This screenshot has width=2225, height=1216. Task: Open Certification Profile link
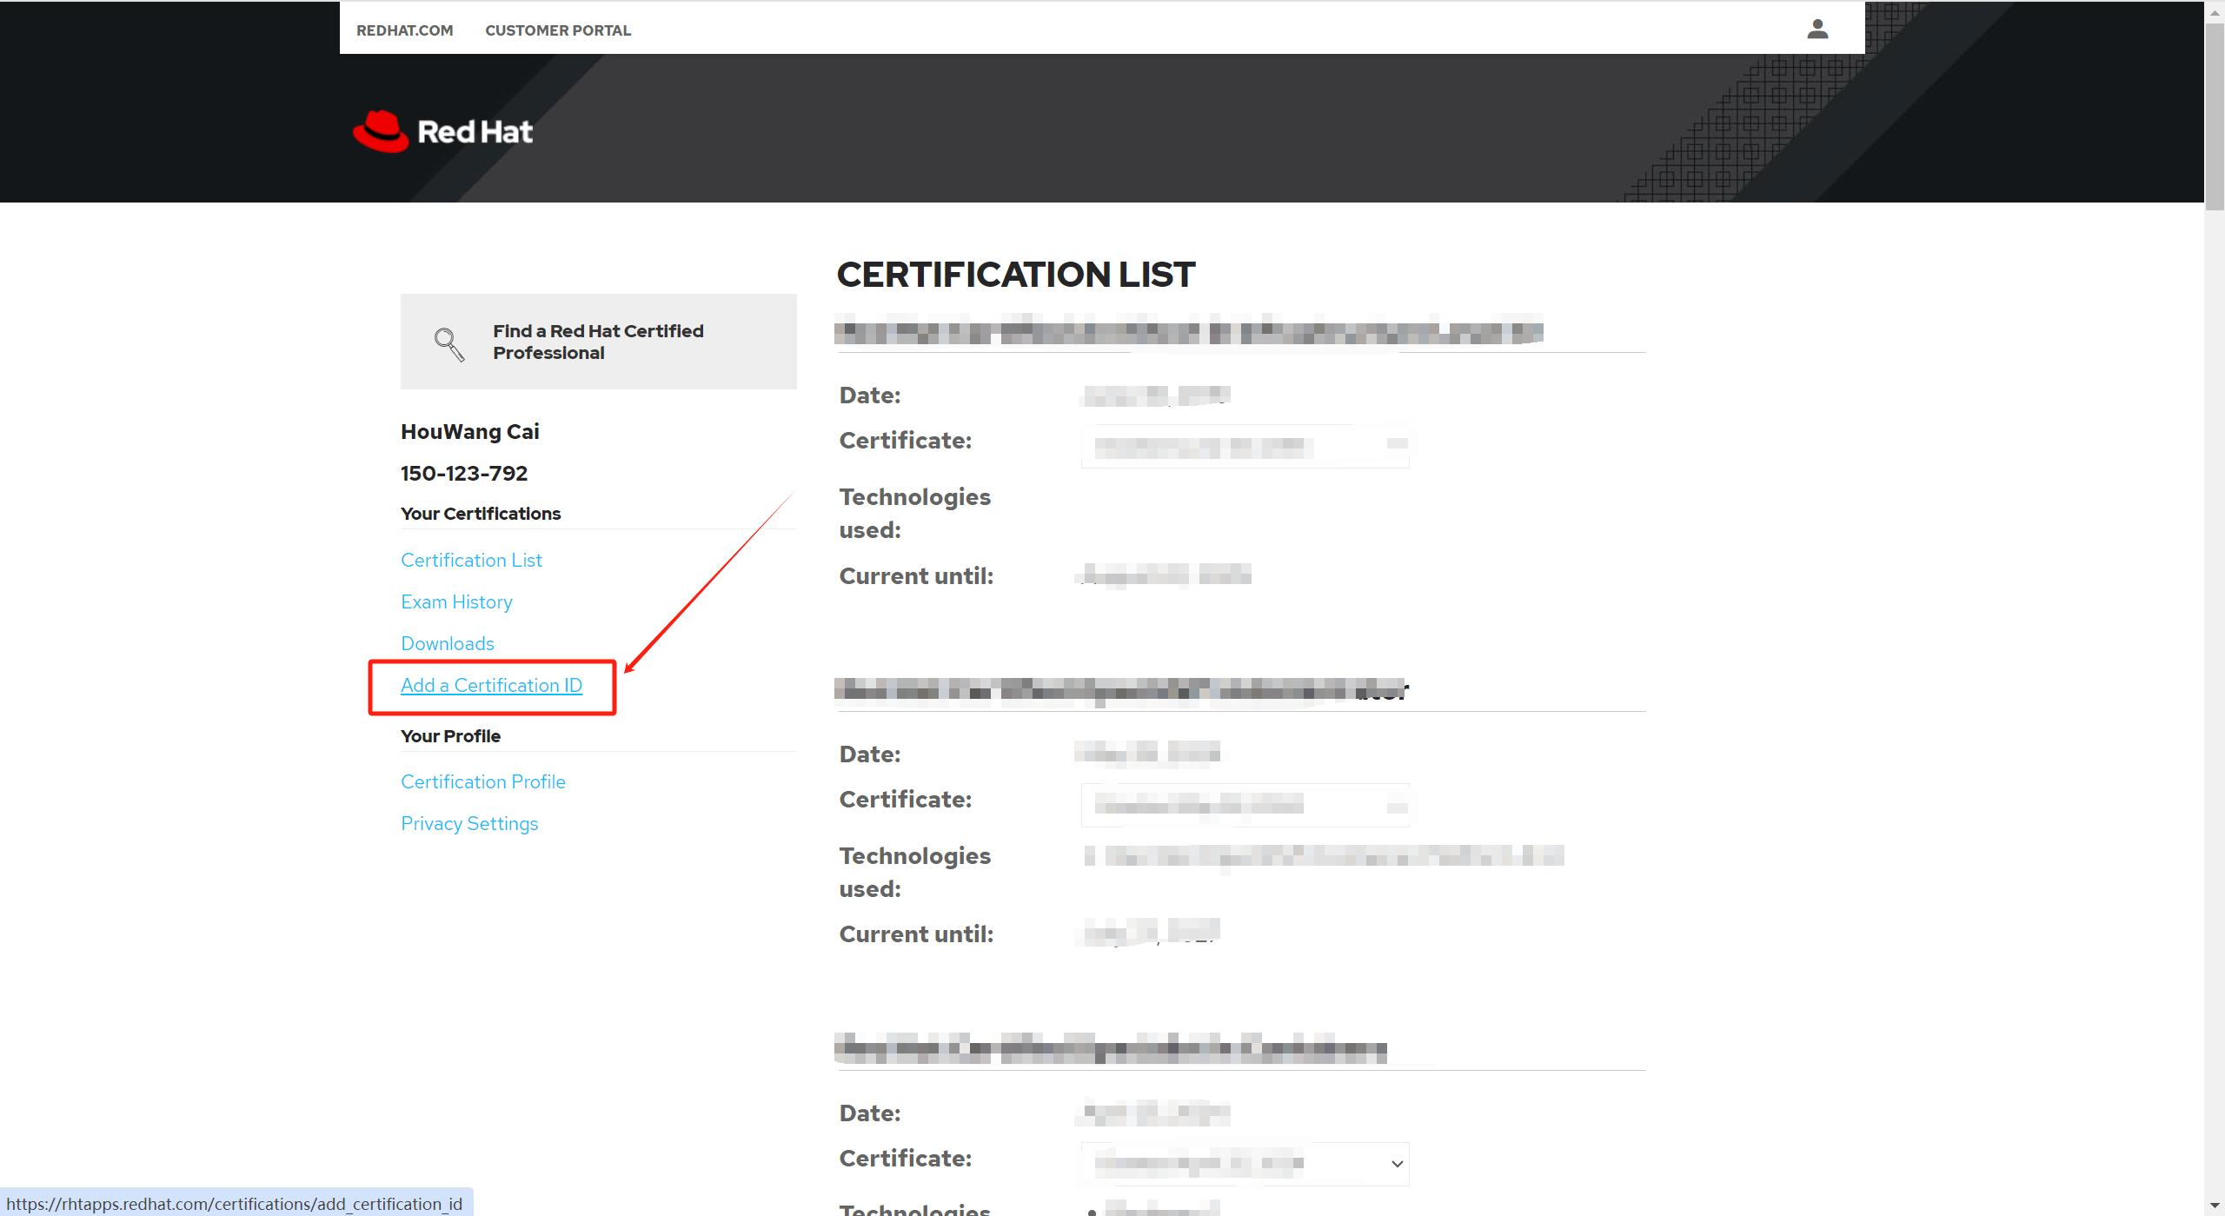coord(482,782)
